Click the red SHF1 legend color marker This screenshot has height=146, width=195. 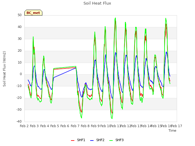73,141
